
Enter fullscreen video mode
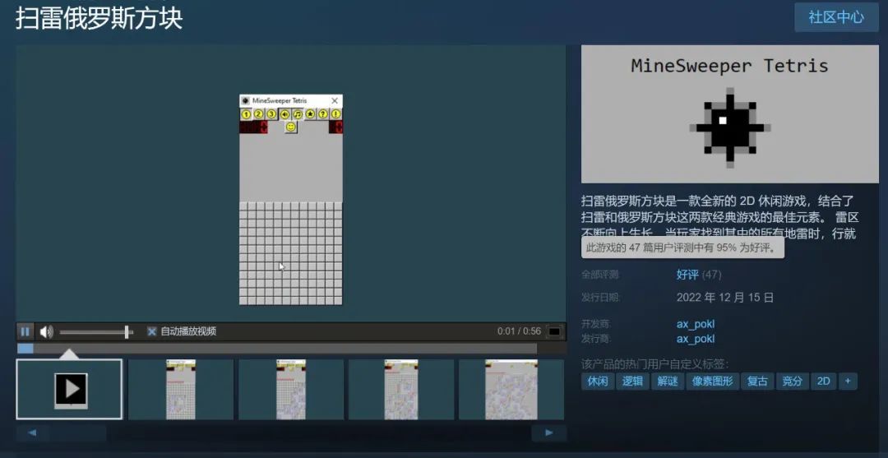pyautogui.click(x=554, y=331)
